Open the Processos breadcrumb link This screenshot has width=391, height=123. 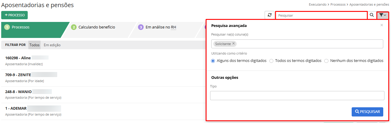[338, 5]
